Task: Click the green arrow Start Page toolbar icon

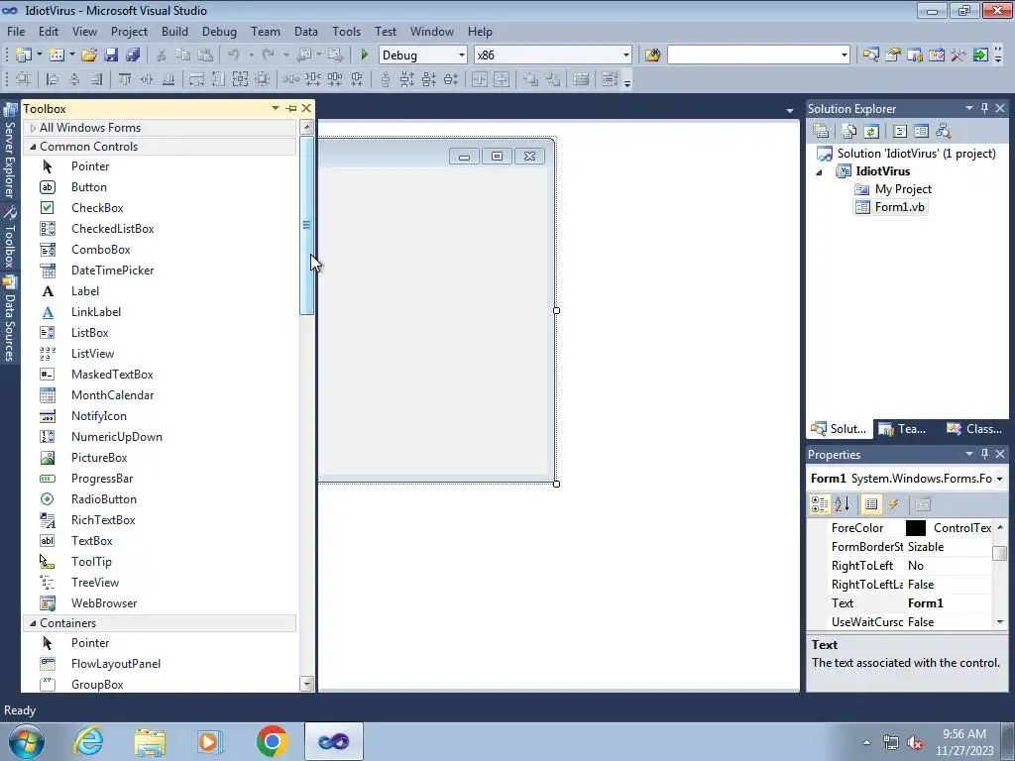Action: pyautogui.click(x=980, y=55)
